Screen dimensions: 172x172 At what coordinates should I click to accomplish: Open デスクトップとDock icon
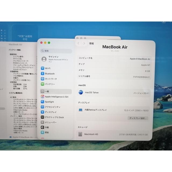42,117
